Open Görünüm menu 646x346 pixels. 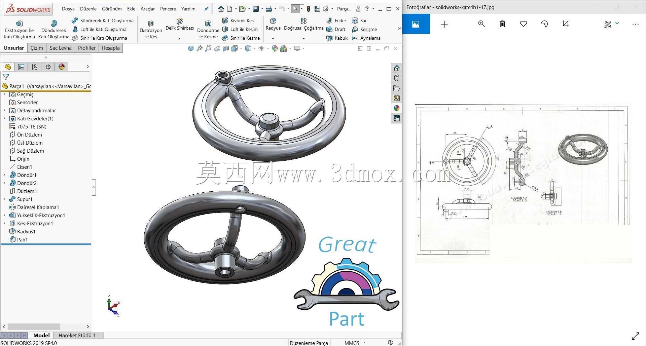coord(112,9)
